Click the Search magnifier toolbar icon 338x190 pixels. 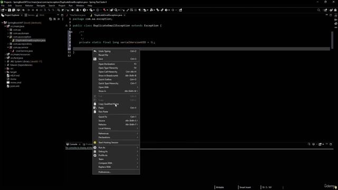[116, 10]
